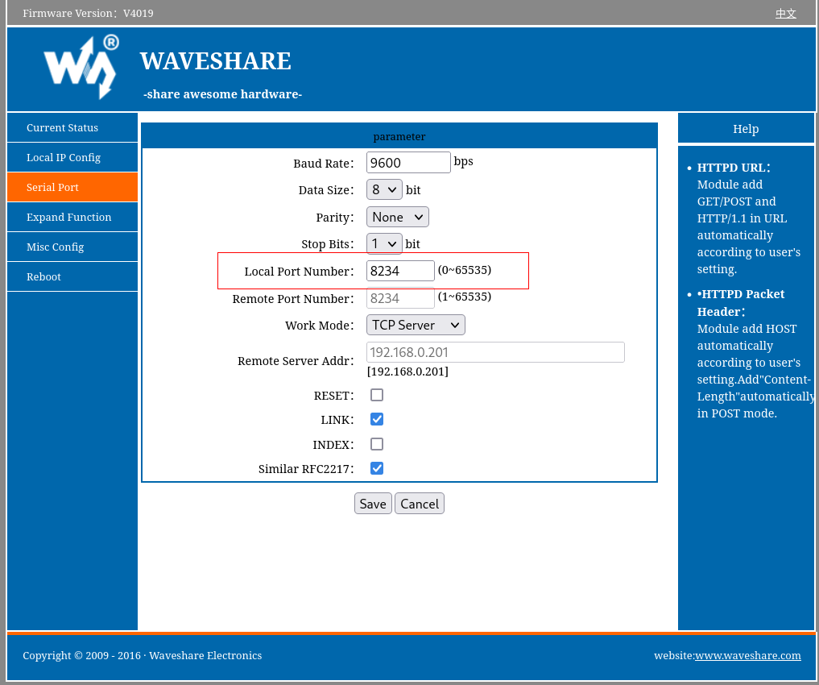
Task: Click the Baud Rate input field
Action: click(x=408, y=163)
